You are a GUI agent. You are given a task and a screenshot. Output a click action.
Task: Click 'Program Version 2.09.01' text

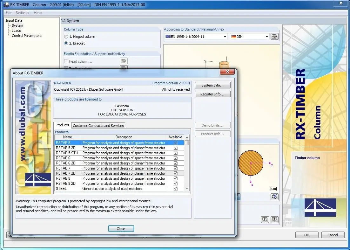coord(171,83)
